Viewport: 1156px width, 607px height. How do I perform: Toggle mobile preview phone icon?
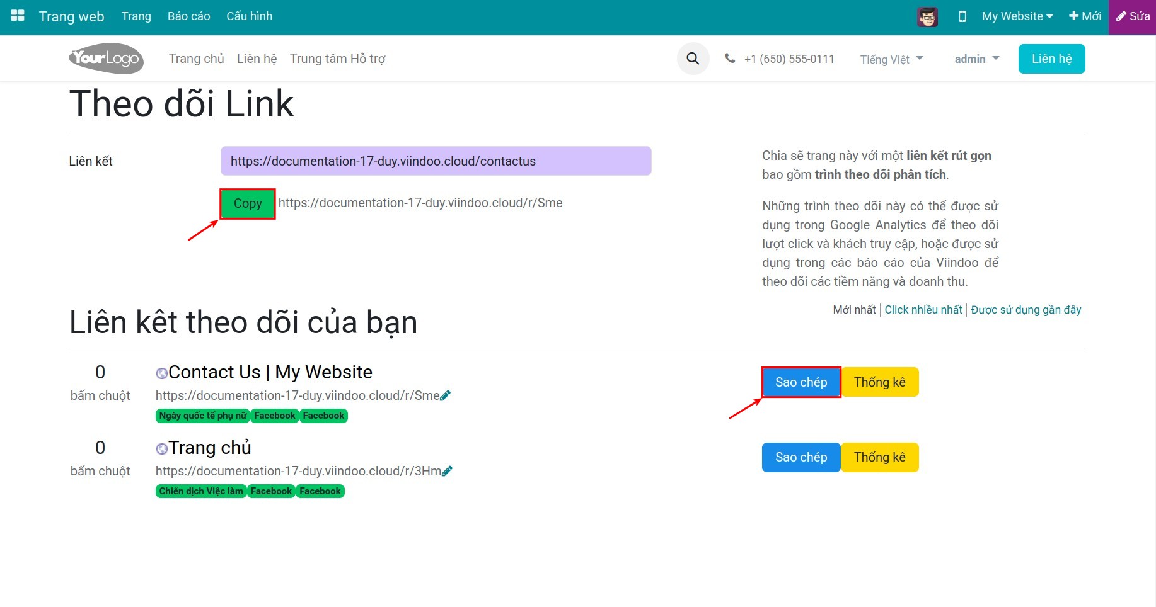click(x=962, y=16)
